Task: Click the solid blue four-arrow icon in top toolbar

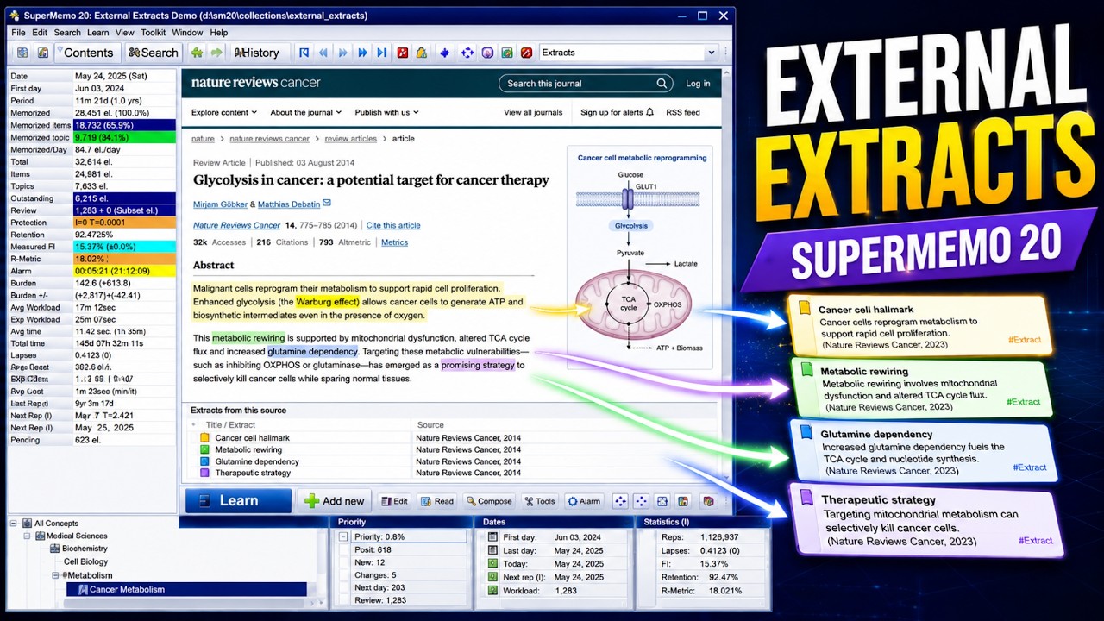Action: [x=445, y=53]
